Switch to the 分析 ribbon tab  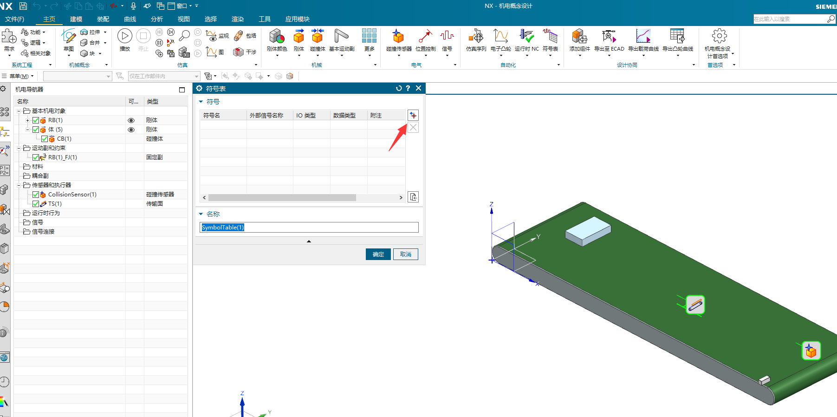157,19
